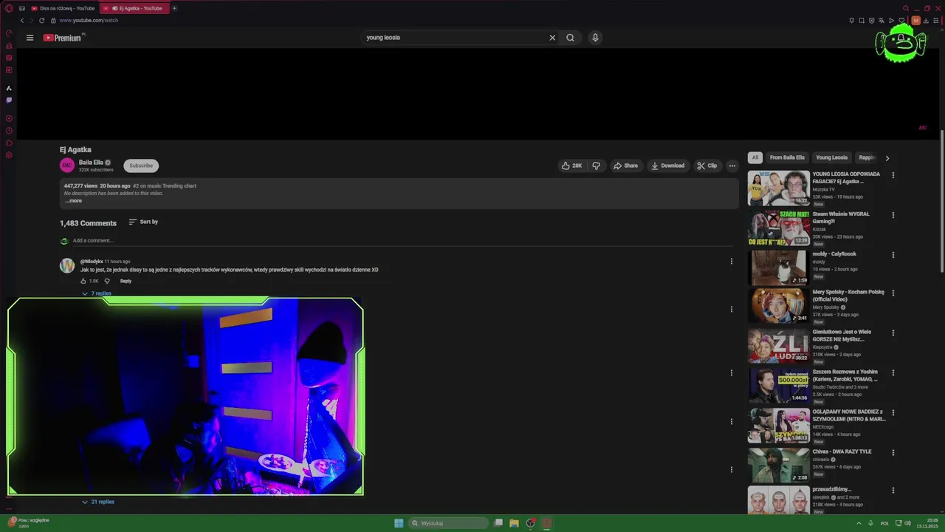
Task: Open File Explorer from the taskbar
Action: 514,523
